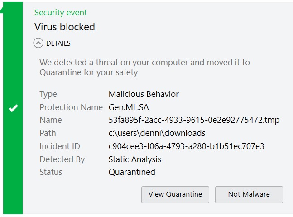Click the threat detected description message
Image resolution: width=293 pixels, height=217 pixels.
[x=144, y=67]
